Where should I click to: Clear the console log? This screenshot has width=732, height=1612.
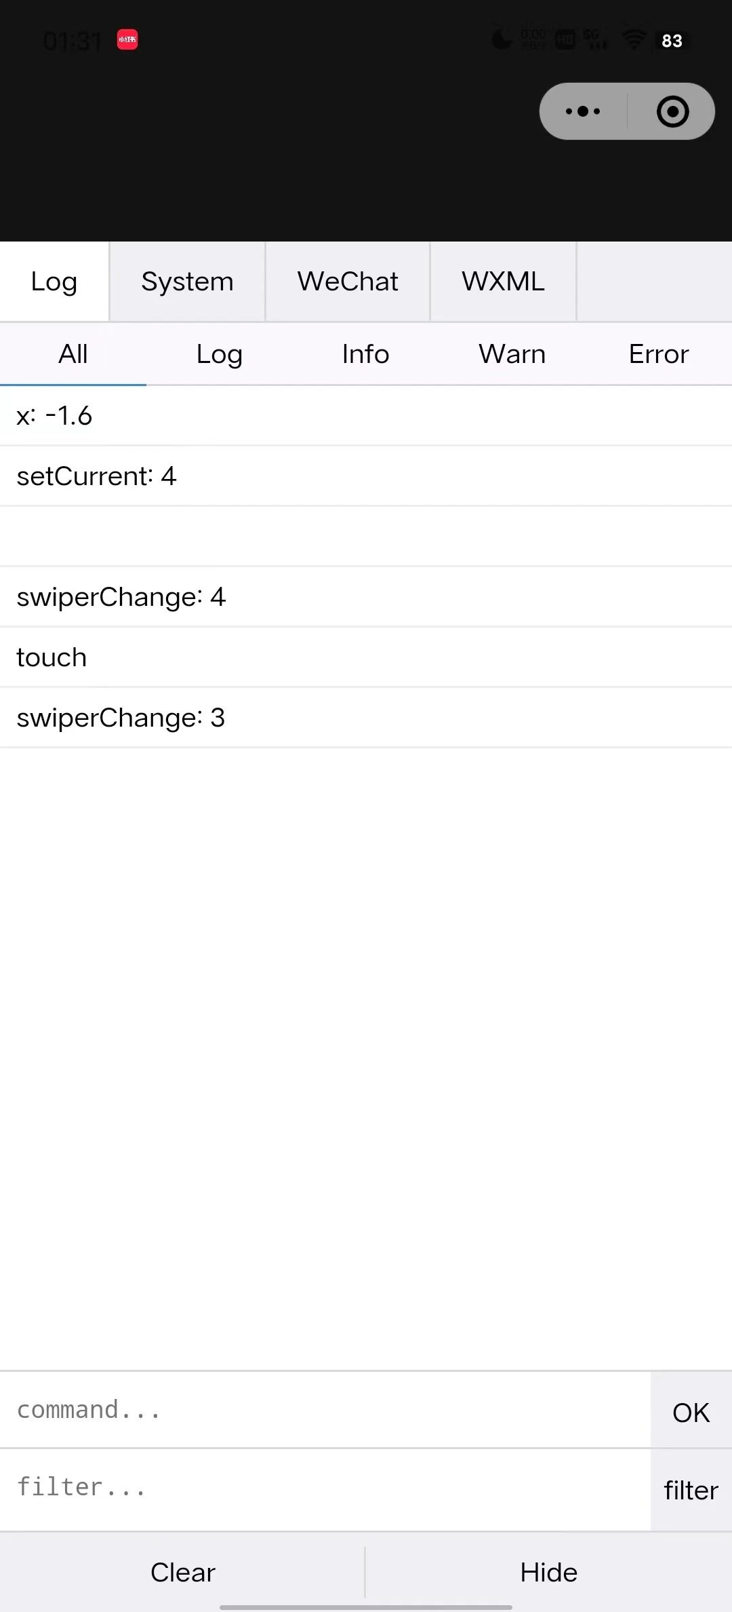coord(183,1572)
